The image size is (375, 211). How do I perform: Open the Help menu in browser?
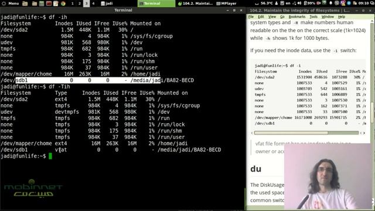pyautogui.click(x=341, y=17)
